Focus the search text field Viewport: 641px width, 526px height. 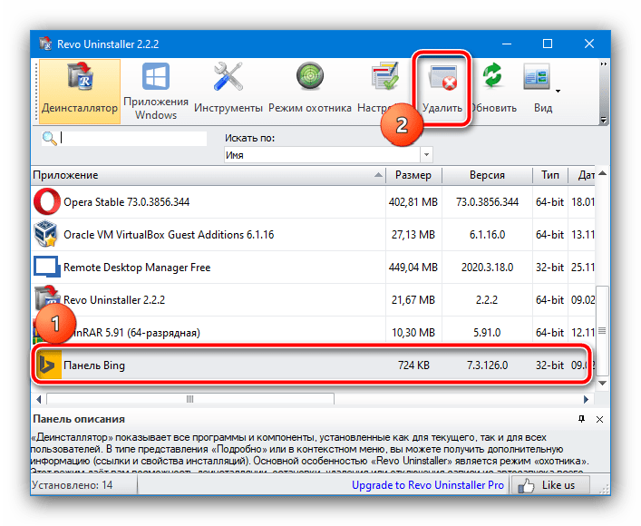click(133, 138)
